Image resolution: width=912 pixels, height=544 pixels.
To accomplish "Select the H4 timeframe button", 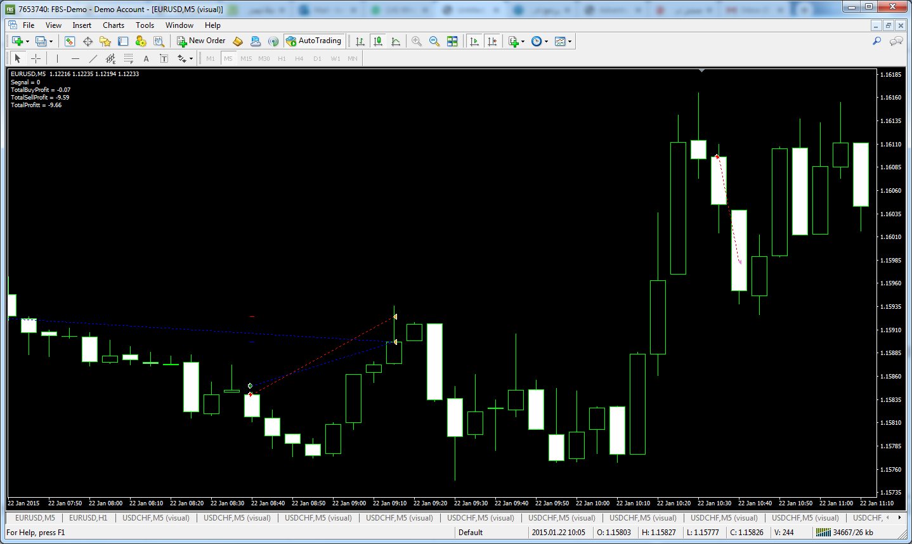I will [299, 58].
